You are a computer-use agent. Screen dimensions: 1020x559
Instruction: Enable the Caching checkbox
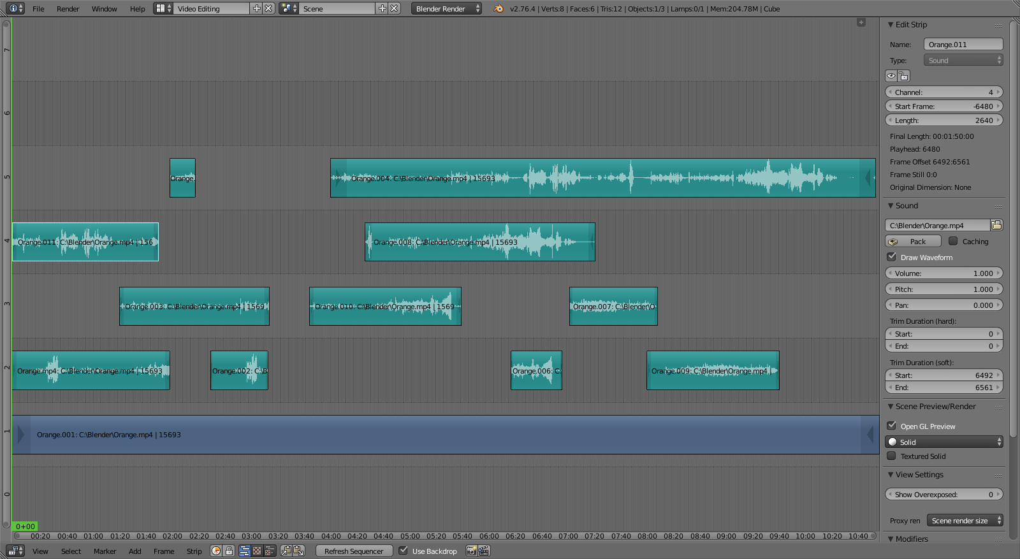click(x=953, y=241)
